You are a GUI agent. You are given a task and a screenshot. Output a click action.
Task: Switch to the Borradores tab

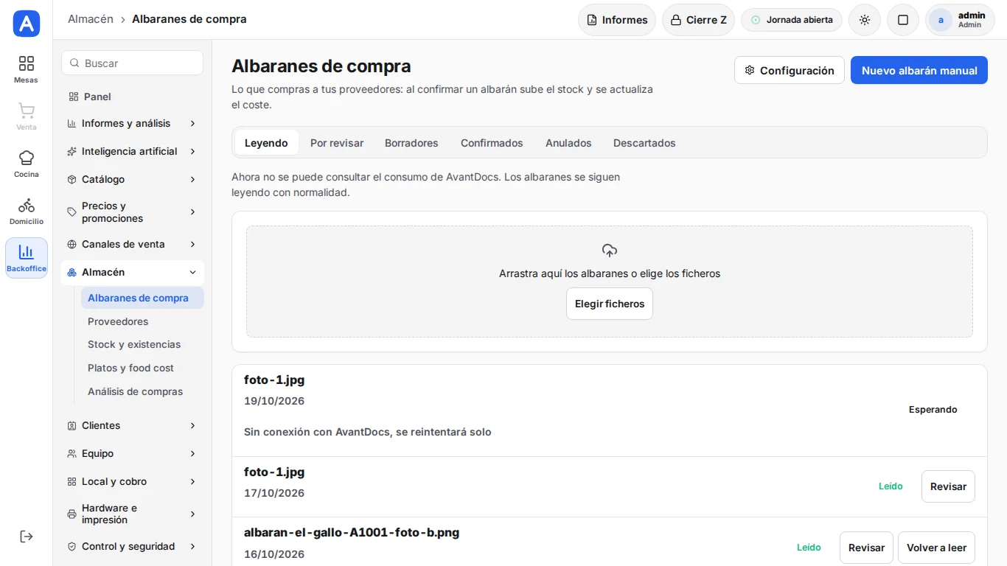pyautogui.click(x=411, y=143)
